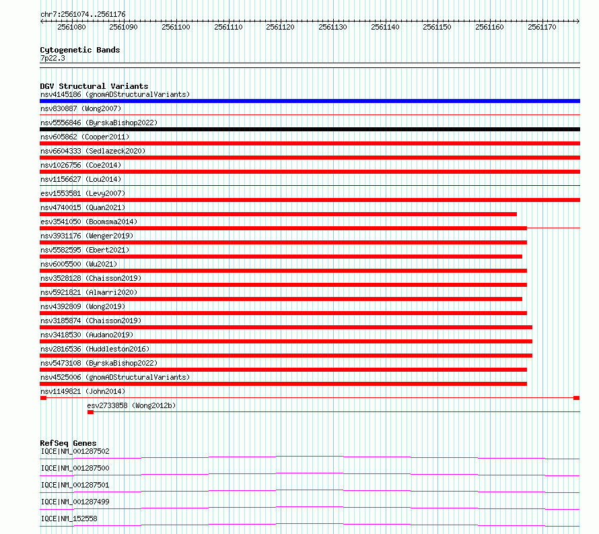The width and height of the screenshot is (599, 534).
Task: Select nsv5582595 (Ebert2021) label
Action: [85, 250]
